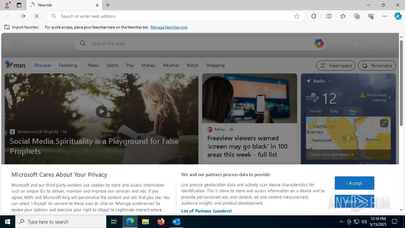Open the apps grid launcher

[x=15, y=43]
